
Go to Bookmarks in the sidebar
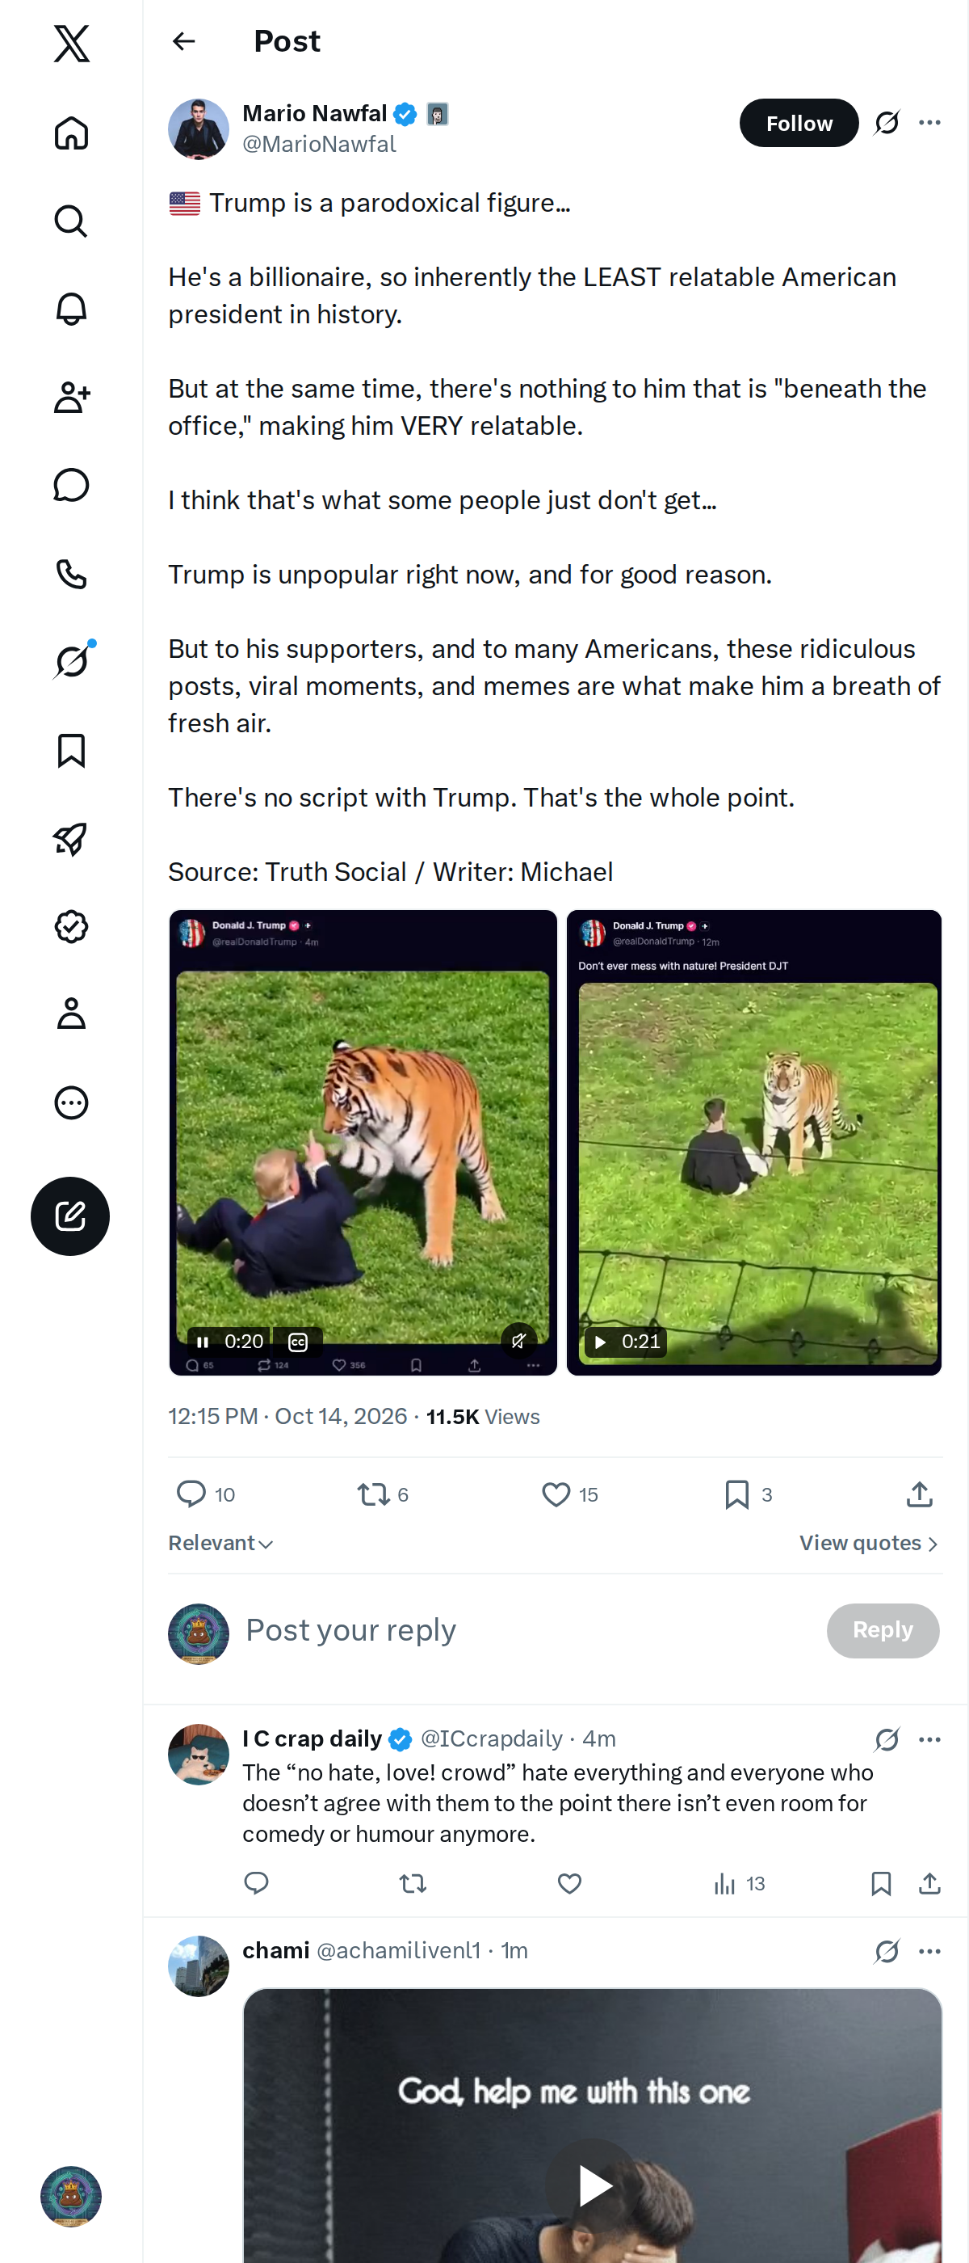tap(71, 751)
